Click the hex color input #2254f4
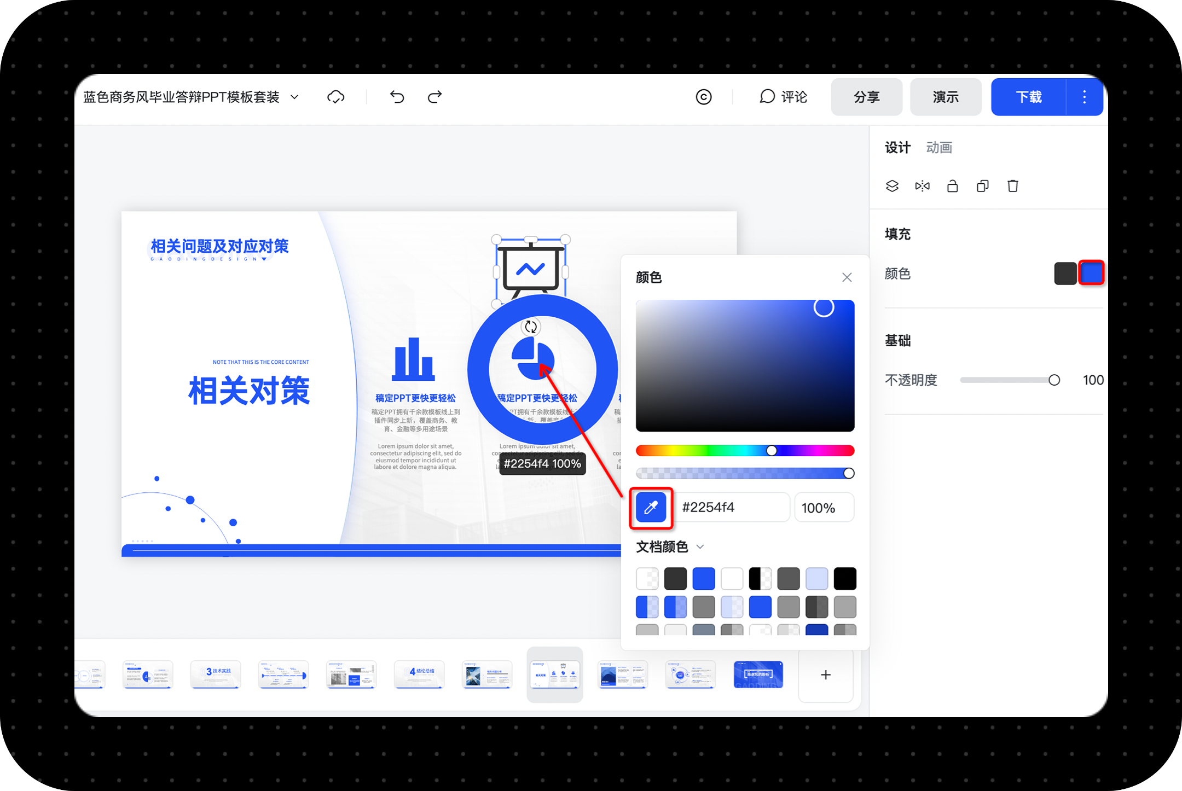 [733, 508]
